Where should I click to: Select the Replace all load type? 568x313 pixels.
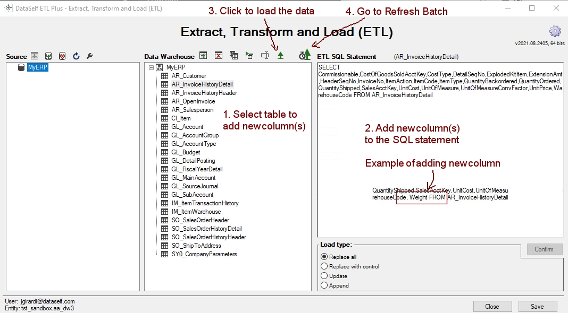pyautogui.click(x=324, y=257)
